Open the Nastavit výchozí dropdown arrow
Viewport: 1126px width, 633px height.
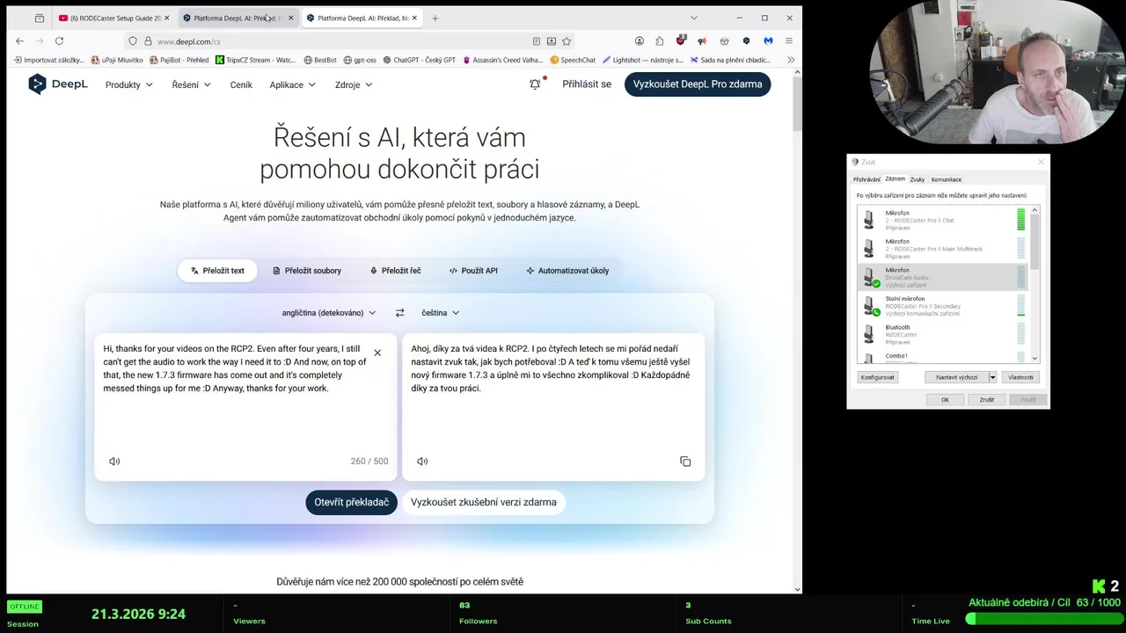pos(992,377)
